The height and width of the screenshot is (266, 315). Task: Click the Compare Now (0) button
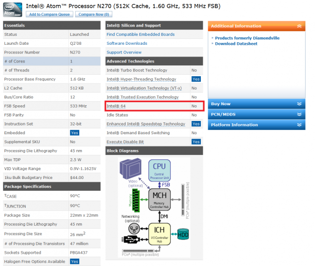pos(94,14)
